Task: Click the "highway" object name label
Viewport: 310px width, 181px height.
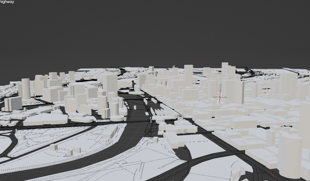Action: 7,2
